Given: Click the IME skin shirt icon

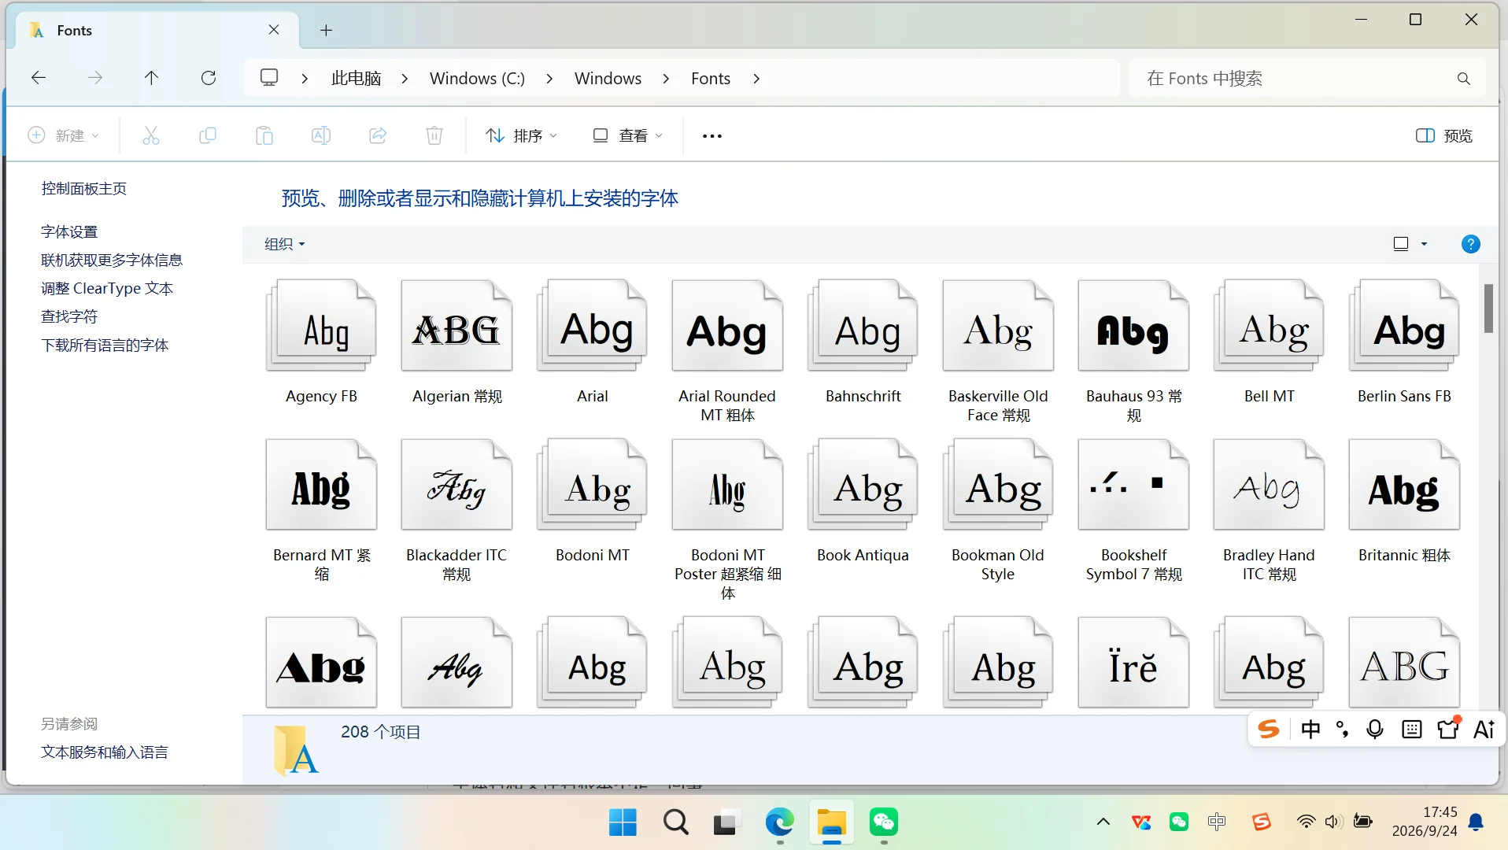Looking at the screenshot, I should click(x=1448, y=729).
